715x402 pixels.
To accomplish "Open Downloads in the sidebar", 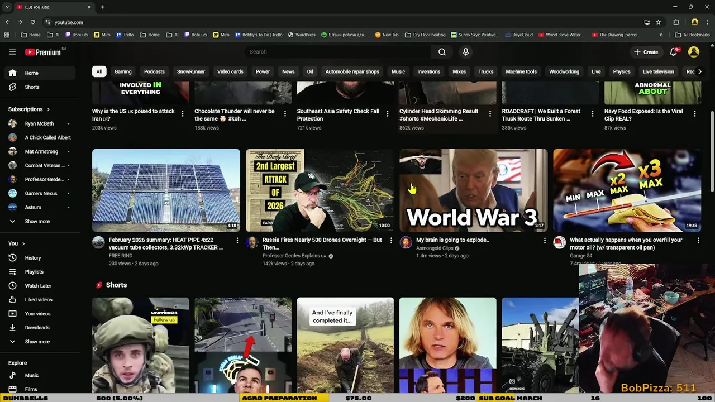I will (x=39, y=328).
